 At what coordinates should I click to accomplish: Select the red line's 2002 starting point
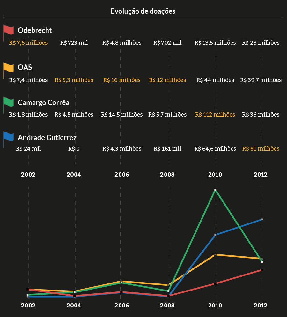click(28, 289)
